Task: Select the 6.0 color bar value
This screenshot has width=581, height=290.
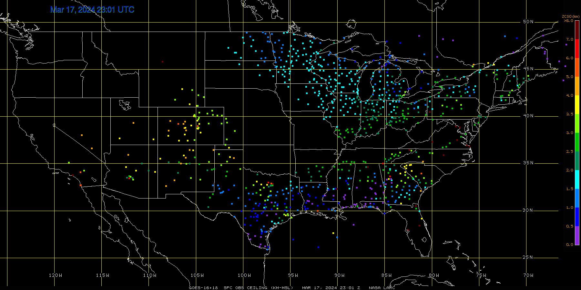Action: pyautogui.click(x=570, y=58)
